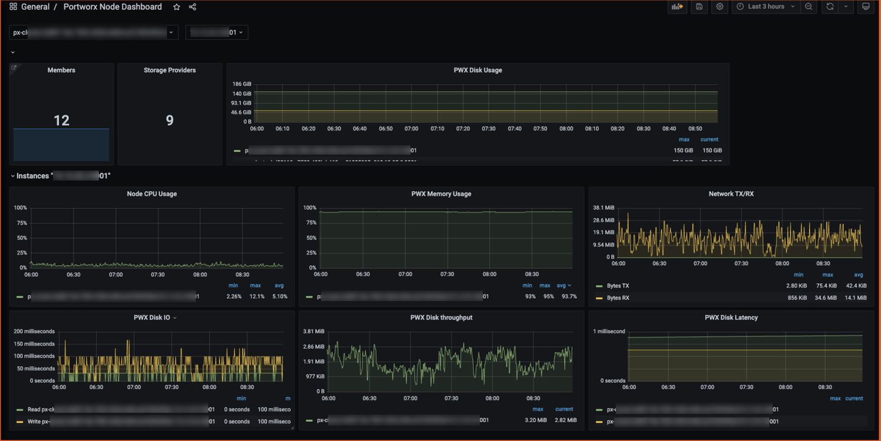Click the Members stat value 12
This screenshot has height=441, width=881.
[62, 121]
